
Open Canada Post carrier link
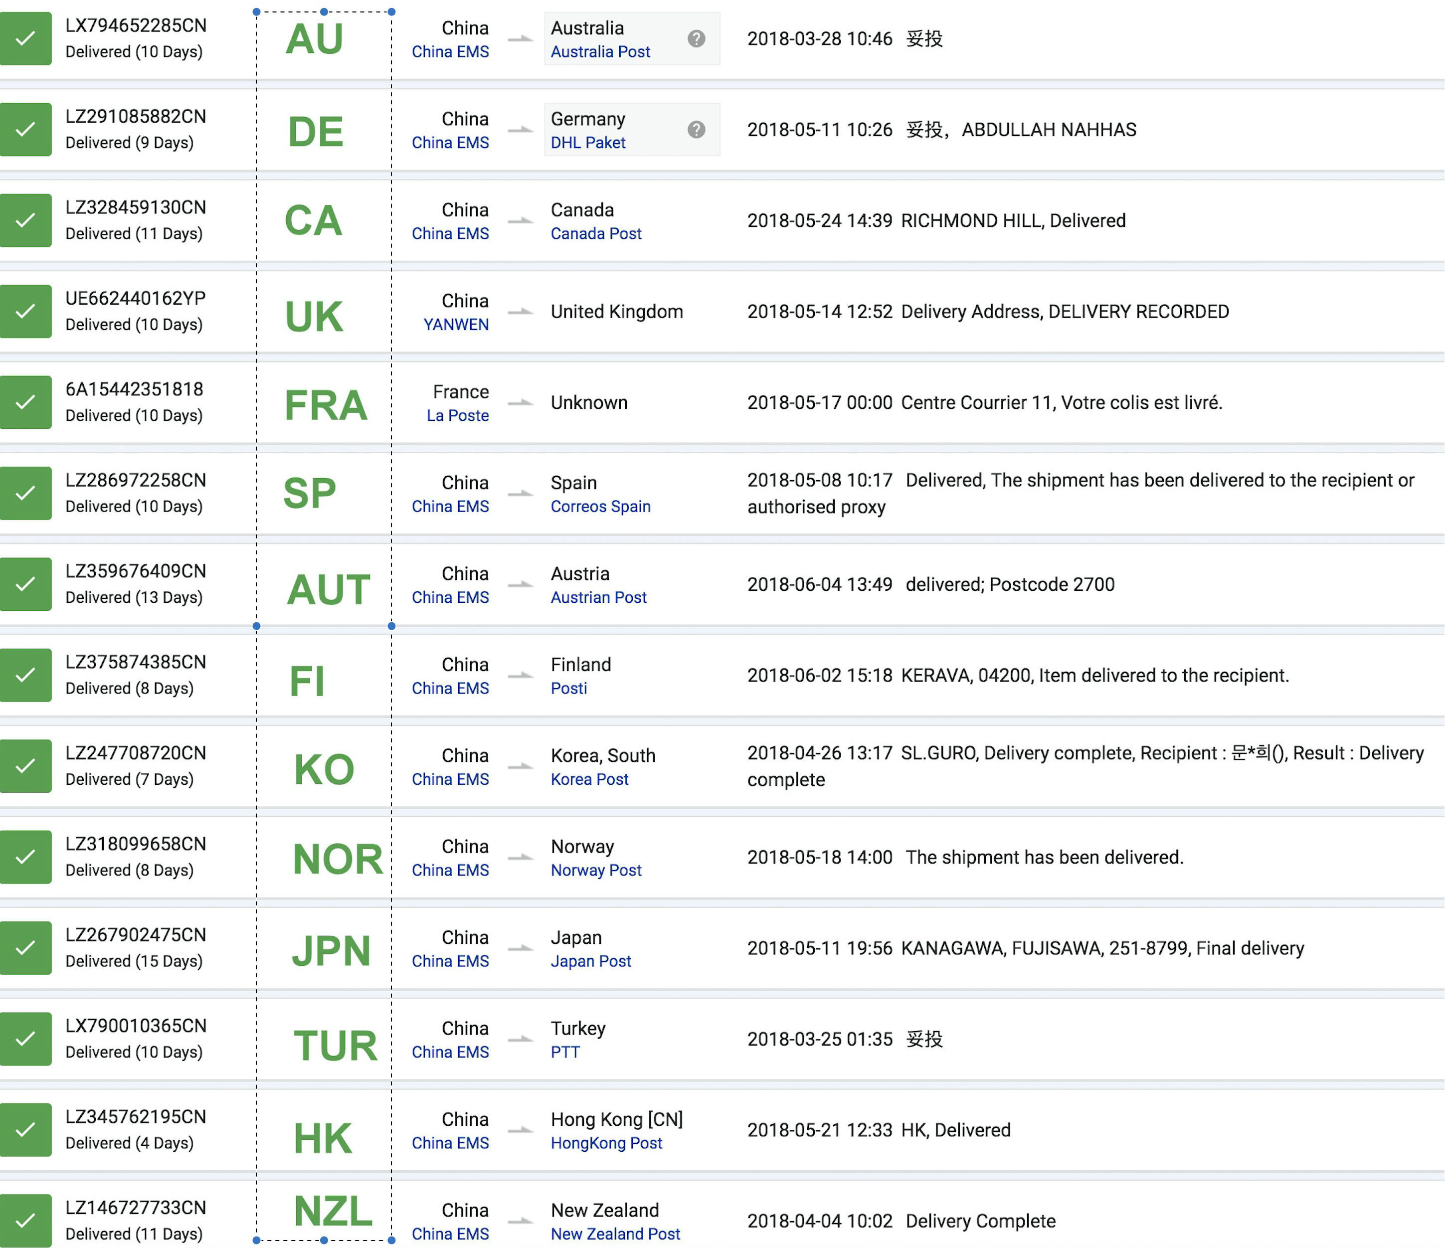click(x=595, y=233)
